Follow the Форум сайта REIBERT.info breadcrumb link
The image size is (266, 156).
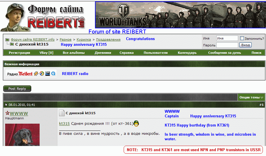(x=33, y=40)
